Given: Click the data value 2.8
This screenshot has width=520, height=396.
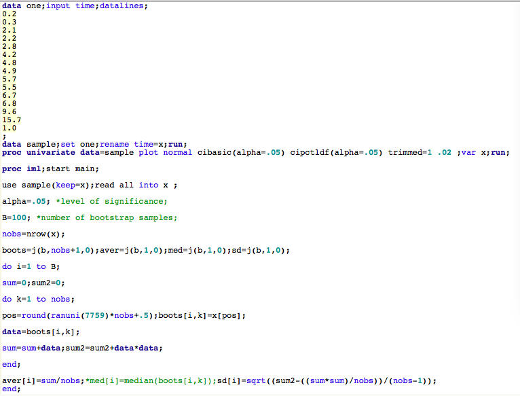Looking at the screenshot, I should [x=9, y=46].
